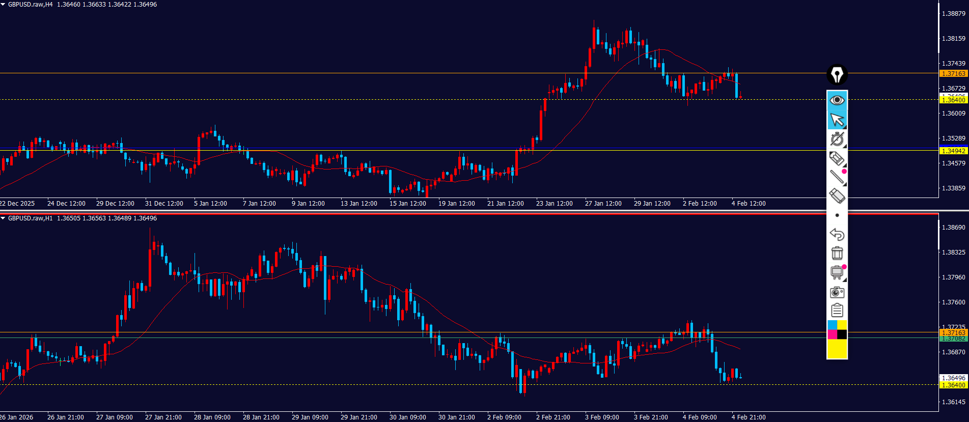
Task: Click the small dot brush size indicator
Action: coord(837,215)
